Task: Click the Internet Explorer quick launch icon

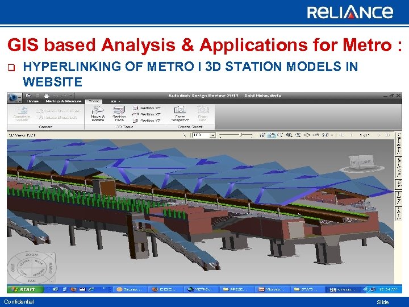Action: pyautogui.click(x=92, y=289)
